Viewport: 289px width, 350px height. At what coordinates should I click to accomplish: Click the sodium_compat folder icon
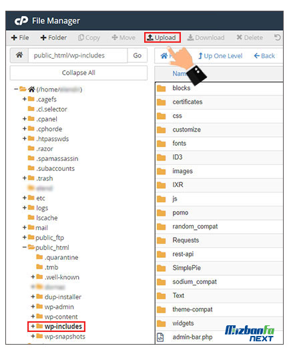(x=161, y=282)
